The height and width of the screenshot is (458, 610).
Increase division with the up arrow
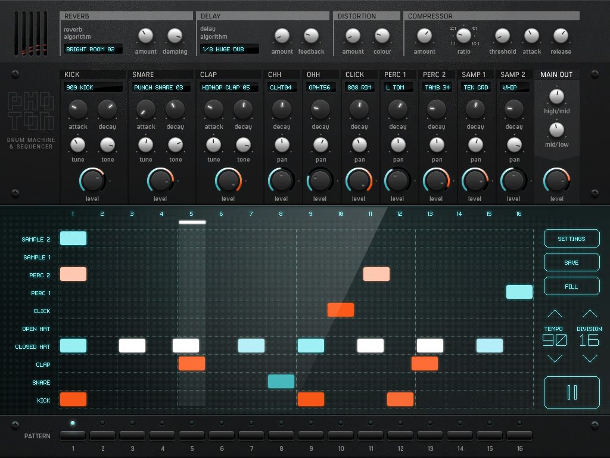tap(590, 314)
